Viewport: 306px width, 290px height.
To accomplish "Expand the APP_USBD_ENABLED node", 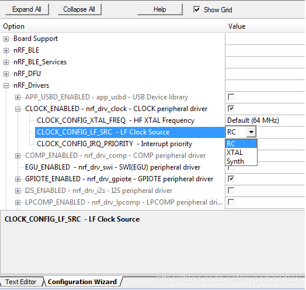I will 18,97.
